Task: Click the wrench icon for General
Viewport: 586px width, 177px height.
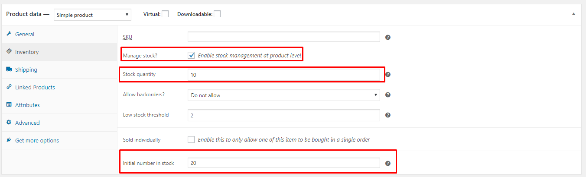Action: tap(9, 34)
